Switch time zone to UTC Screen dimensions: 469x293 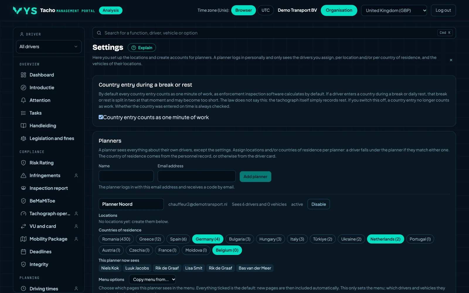(x=266, y=10)
